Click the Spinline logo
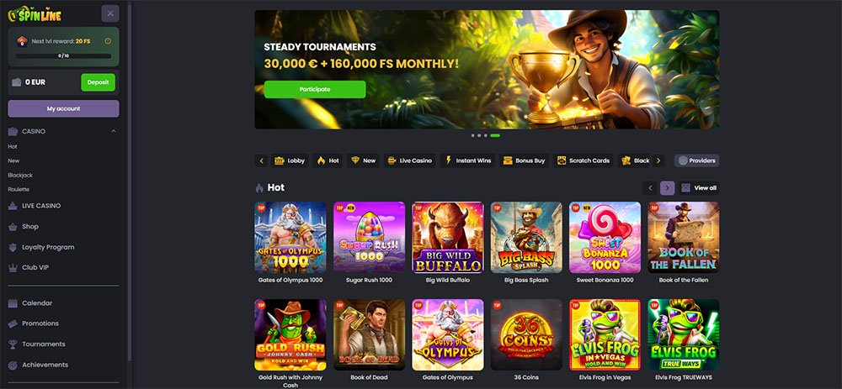 click(35, 14)
